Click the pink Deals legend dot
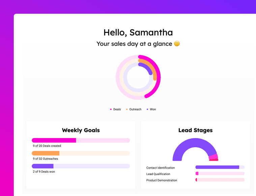This screenshot has height=196, width=256. tap(111, 109)
